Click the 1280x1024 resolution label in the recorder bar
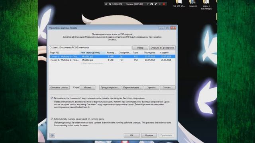 tap(117, 4)
